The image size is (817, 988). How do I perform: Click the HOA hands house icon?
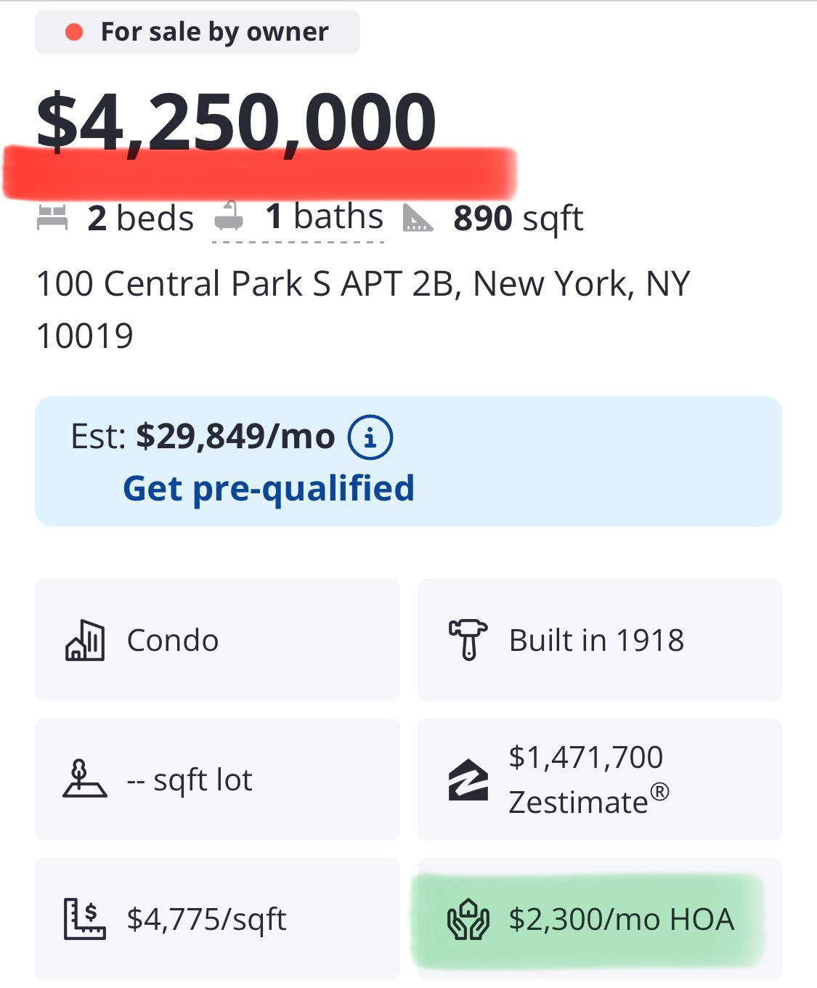[468, 919]
